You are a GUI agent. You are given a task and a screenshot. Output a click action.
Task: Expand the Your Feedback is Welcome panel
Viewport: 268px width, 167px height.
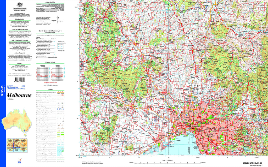pos(20,40)
